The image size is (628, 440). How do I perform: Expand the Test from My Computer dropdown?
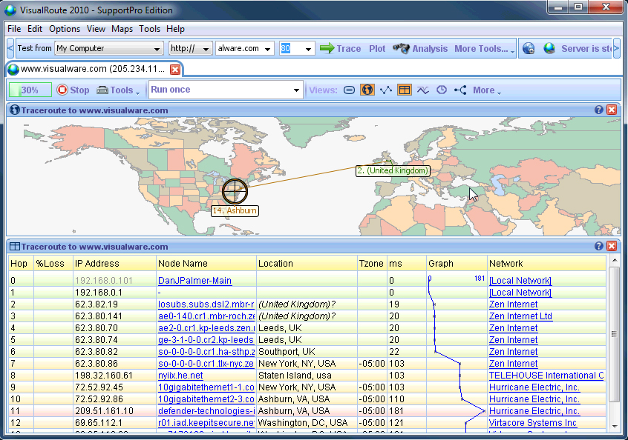point(157,49)
